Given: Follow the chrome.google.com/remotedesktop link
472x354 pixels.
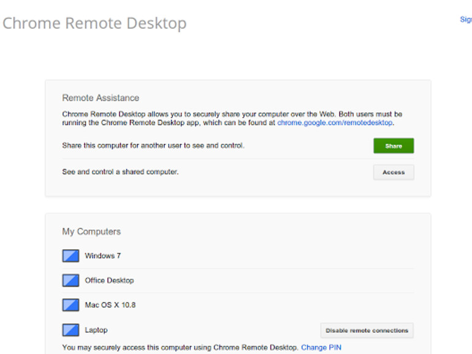Looking at the screenshot, I should (x=335, y=123).
